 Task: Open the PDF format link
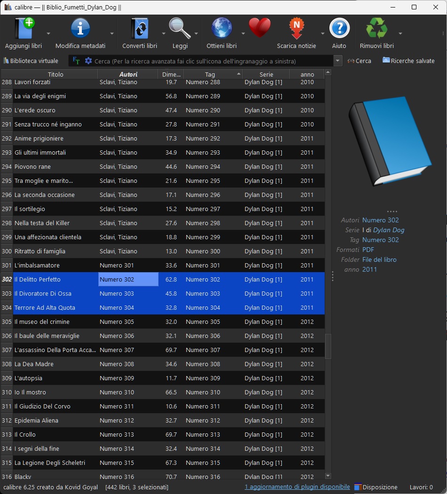coord(368,250)
